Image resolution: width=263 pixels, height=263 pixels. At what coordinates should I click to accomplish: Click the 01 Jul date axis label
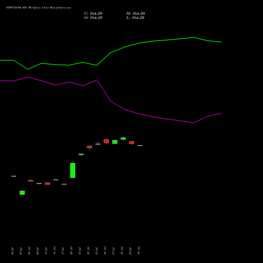[12, 251]
